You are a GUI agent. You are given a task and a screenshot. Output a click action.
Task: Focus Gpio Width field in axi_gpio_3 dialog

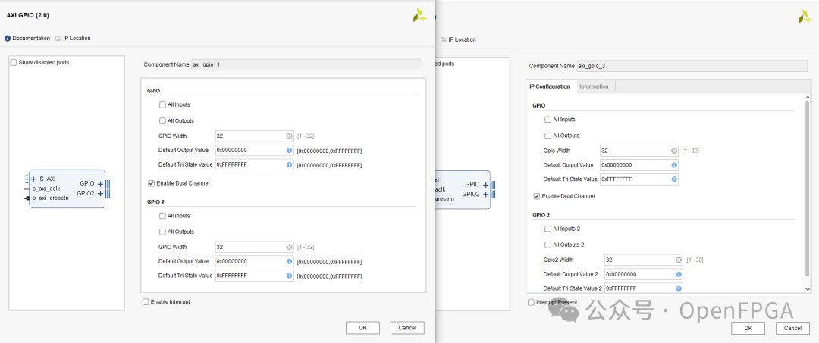(x=640, y=151)
